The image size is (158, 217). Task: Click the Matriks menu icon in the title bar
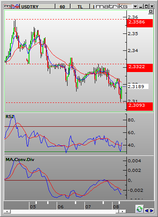7,7
